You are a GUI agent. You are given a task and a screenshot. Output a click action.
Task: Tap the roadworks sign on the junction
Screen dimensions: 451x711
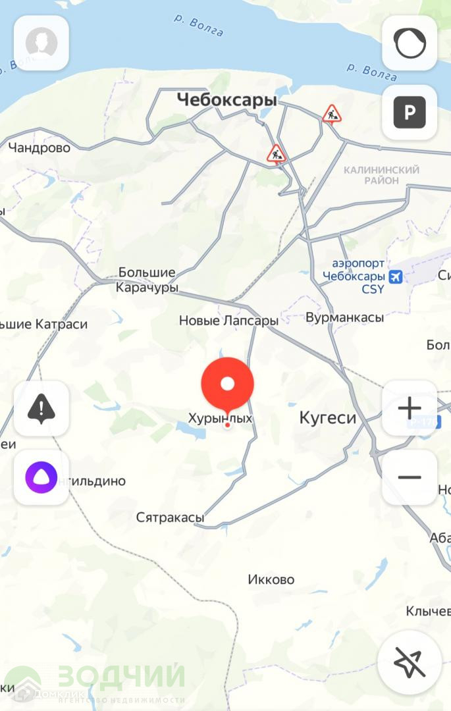276,153
